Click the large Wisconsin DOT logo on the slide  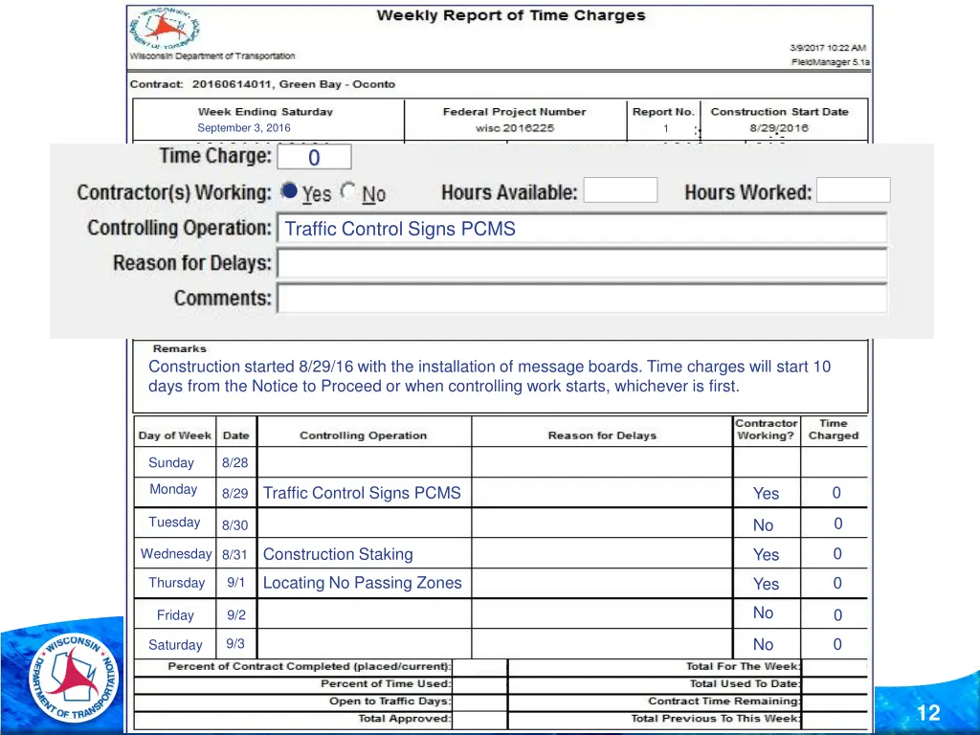tap(75, 679)
